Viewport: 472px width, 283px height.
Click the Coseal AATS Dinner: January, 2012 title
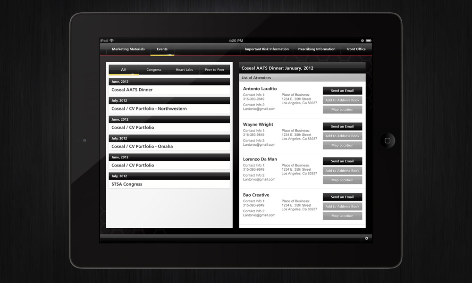(x=277, y=68)
